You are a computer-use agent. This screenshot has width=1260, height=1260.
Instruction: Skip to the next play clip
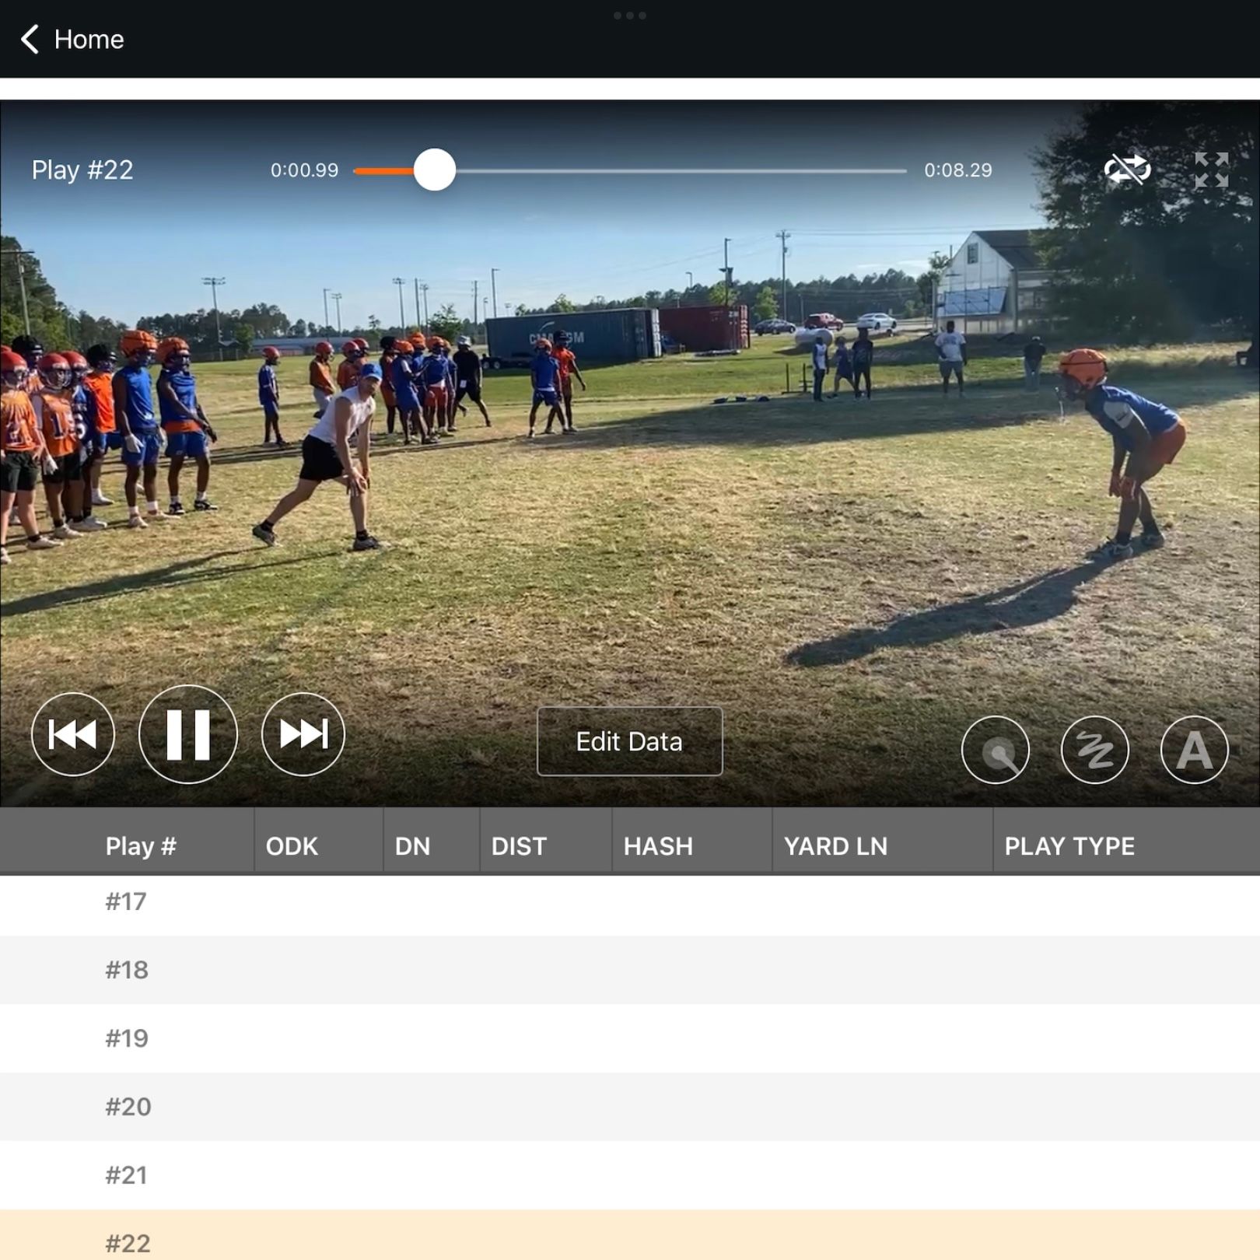[303, 733]
